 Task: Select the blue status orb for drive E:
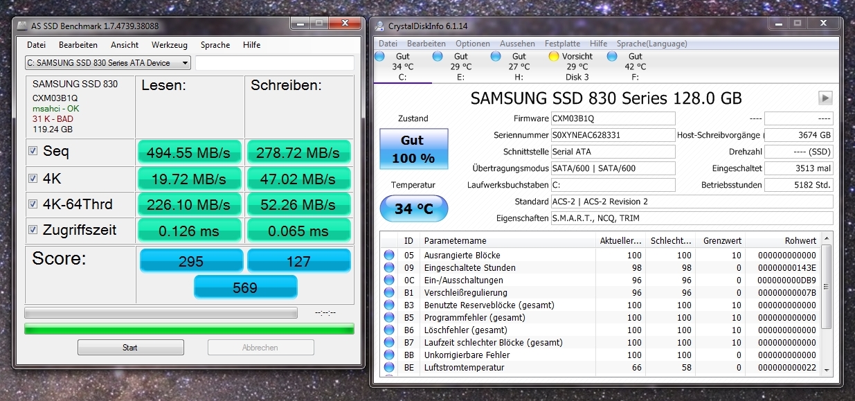(x=438, y=56)
